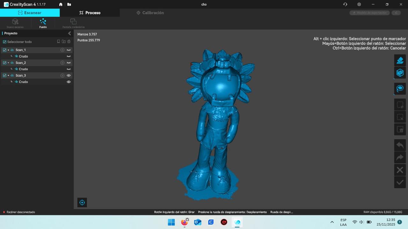Open the project folder icon in title bar
The width and height of the screenshot is (408, 229).
[x=69, y=4]
